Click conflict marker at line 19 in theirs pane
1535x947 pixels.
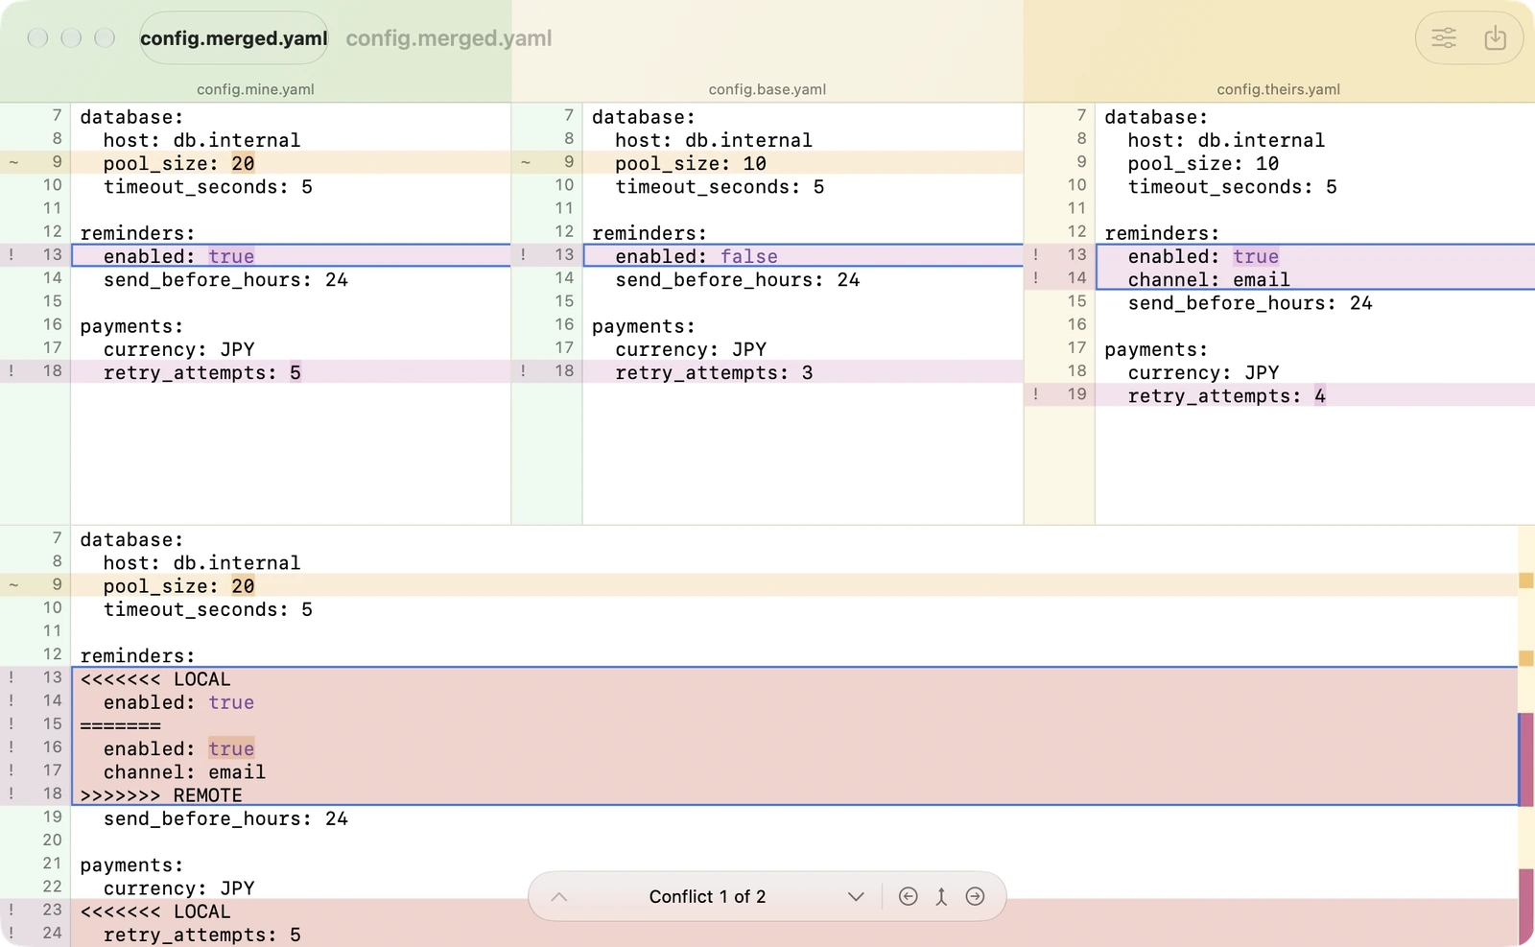[x=1036, y=394]
